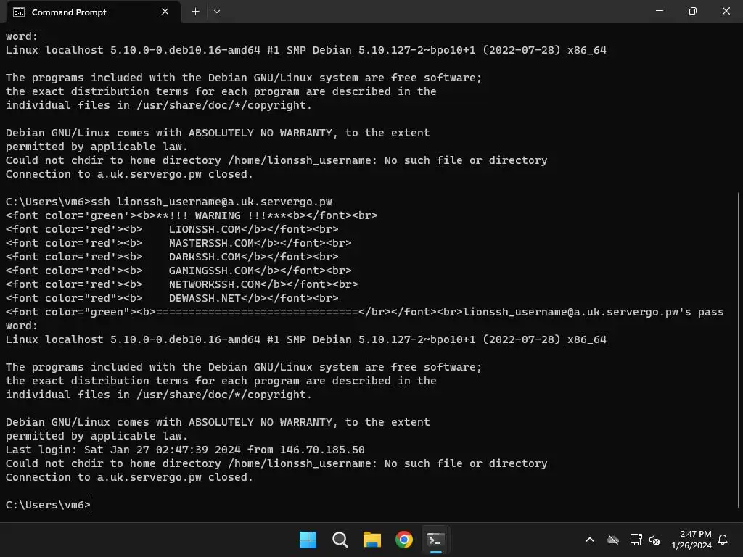The height and width of the screenshot is (557, 743).
Task: Open a new terminal tab
Action: click(x=195, y=12)
